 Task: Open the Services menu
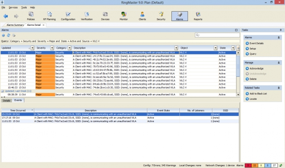(x=13, y=8)
